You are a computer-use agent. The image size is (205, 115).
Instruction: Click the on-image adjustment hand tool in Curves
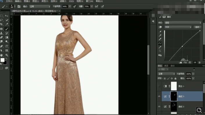(x=160, y=27)
